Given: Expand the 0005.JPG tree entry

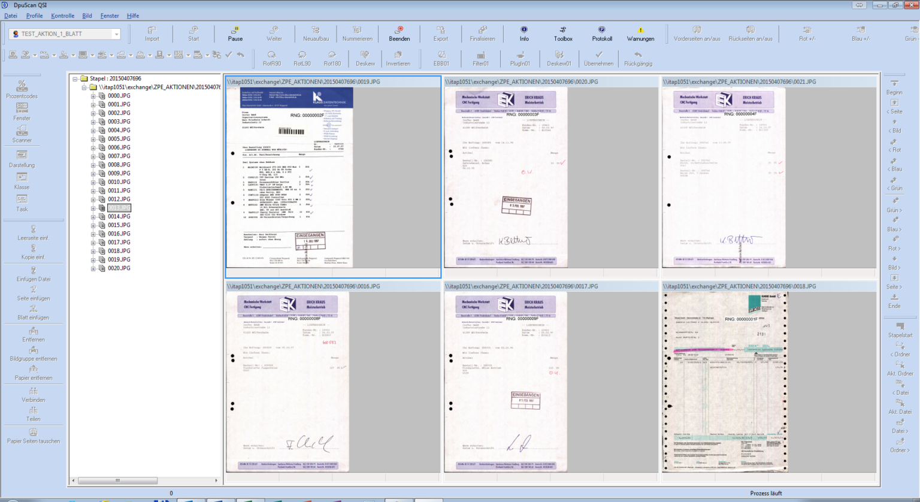Looking at the screenshot, I should 93,139.
